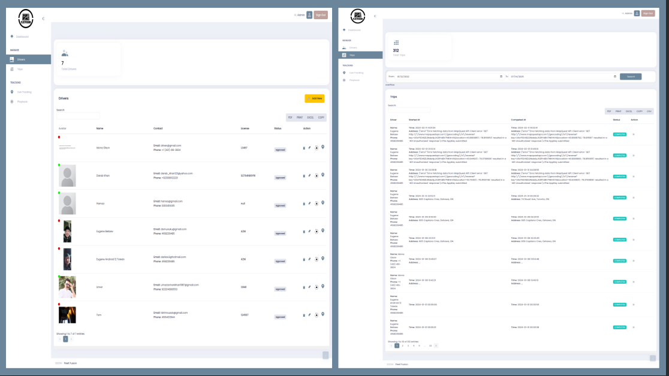Open action icon for the 2024-02-11 trip
The image size is (669, 376).
pos(634,134)
